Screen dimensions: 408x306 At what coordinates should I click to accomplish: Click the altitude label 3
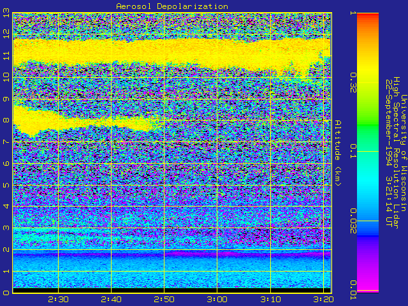point(6,228)
